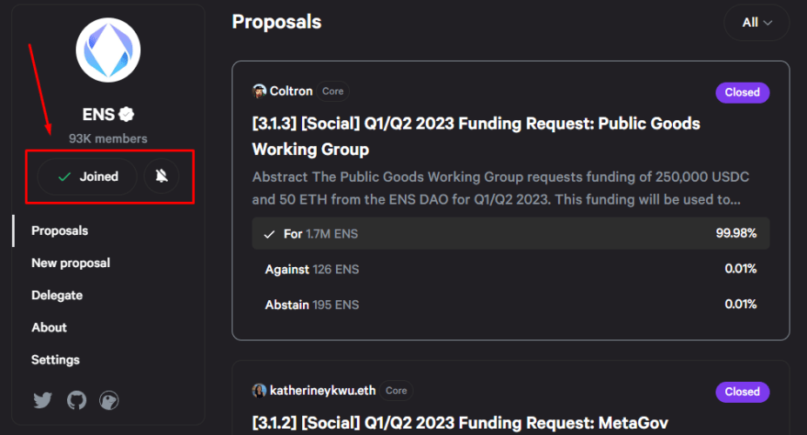
Task: Open the All proposals filter dropdown
Action: click(757, 23)
